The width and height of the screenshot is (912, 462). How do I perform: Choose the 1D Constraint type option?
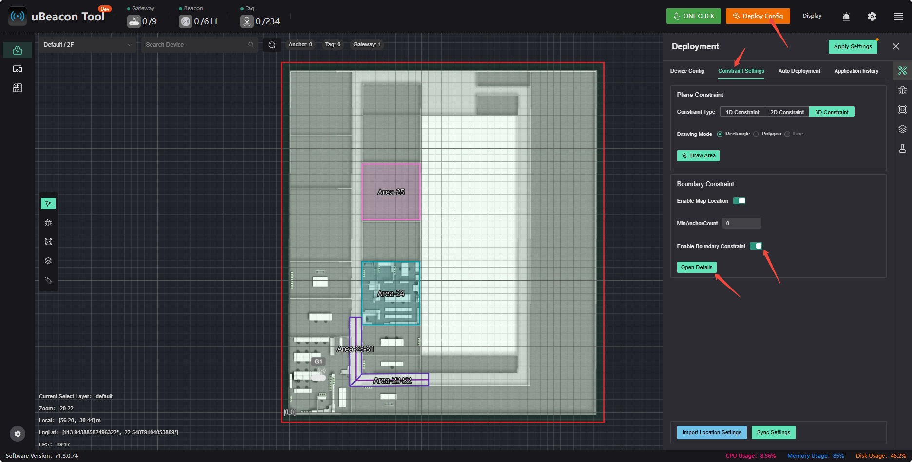pyautogui.click(x=742, y=112)
